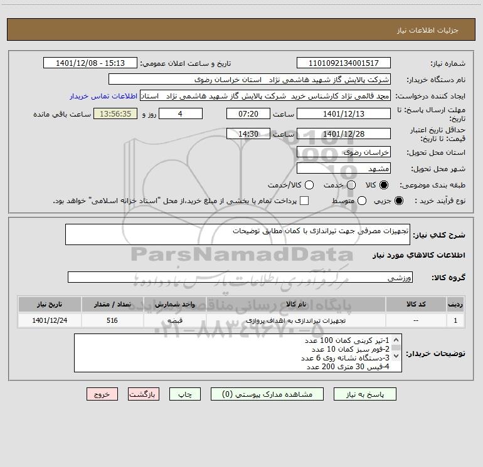Open the اطلاعات تماس خریدار link
Image resolution: width=483 pixels, height=467 pixels.
[103, 96]
